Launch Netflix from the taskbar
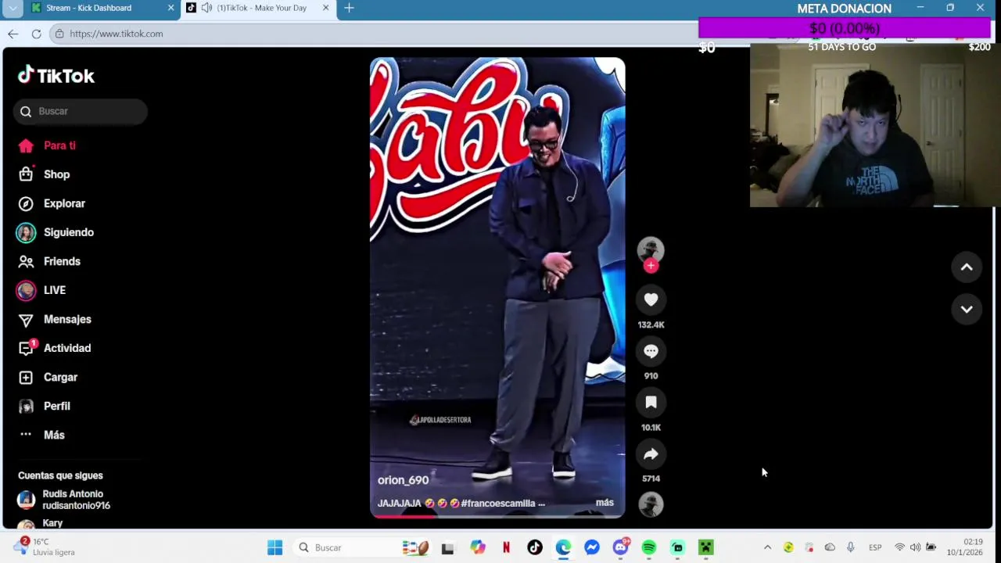The height and width of the screenshot is (563, 1001). pyautogui.click(x=506, y=547)
